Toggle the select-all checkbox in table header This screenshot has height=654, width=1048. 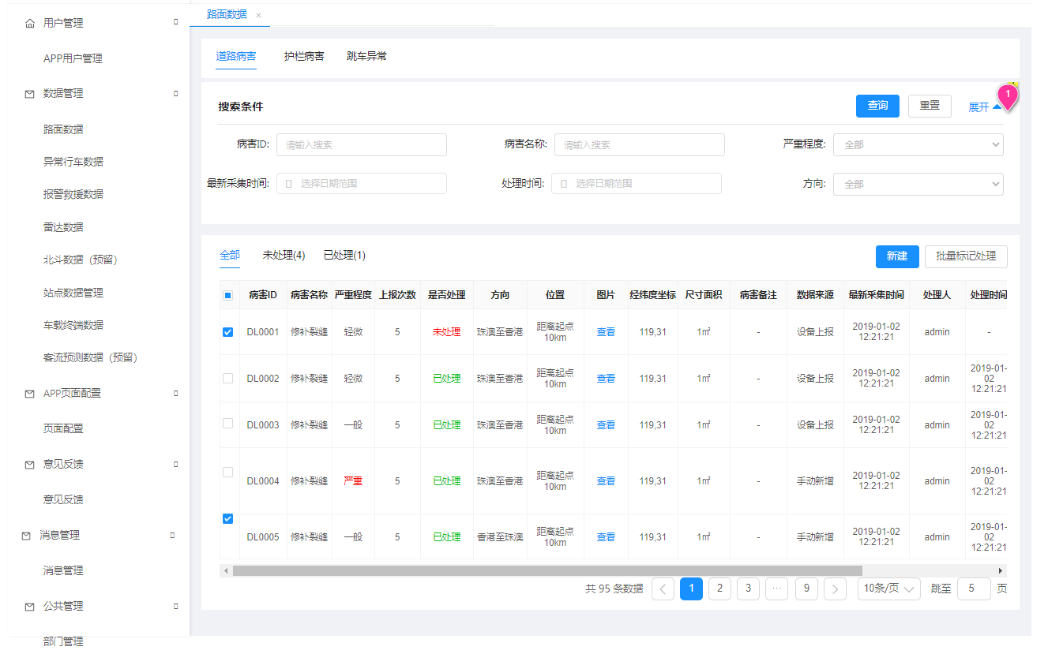227,296
